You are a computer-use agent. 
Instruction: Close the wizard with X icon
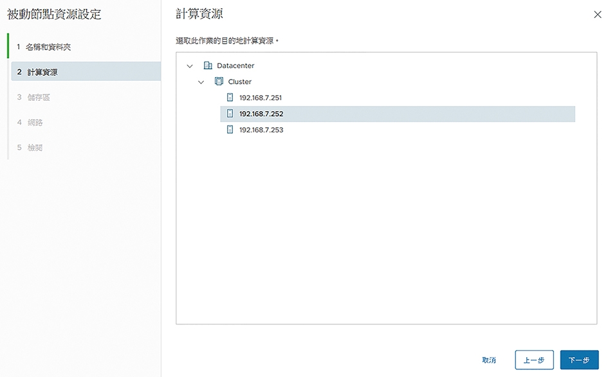(x=598, y=15)
